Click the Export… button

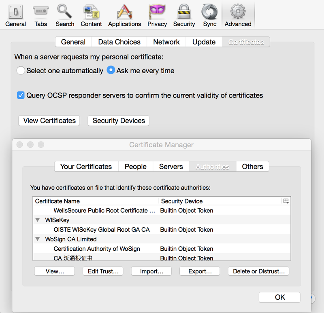tap(200, 271)
